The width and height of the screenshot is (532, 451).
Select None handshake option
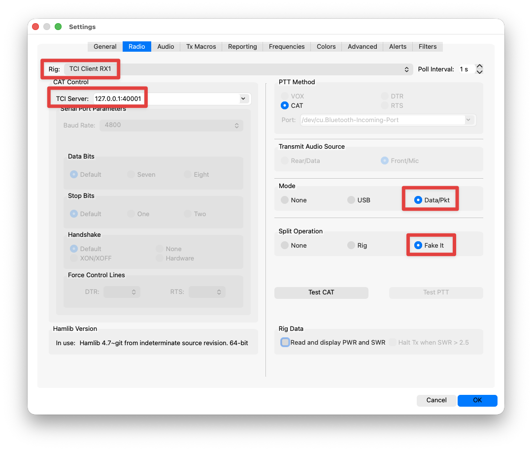click(168, 249)
